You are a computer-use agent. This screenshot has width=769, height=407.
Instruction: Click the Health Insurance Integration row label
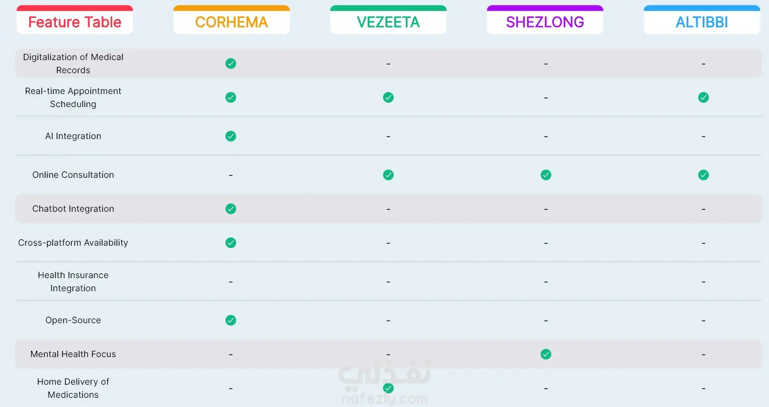click(73, 282)
